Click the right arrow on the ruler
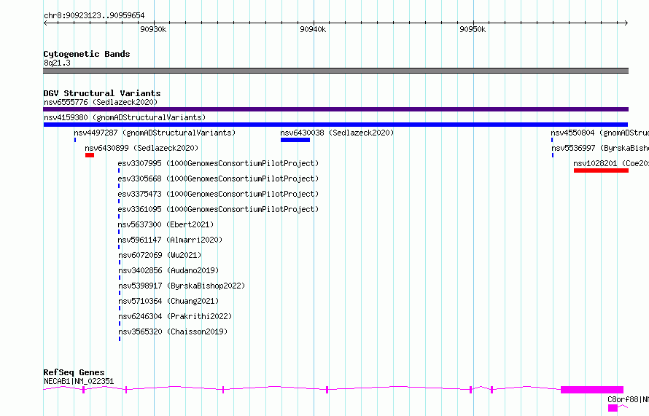The width and height of the screenshot is (649, 416). [x=626, y=23]
